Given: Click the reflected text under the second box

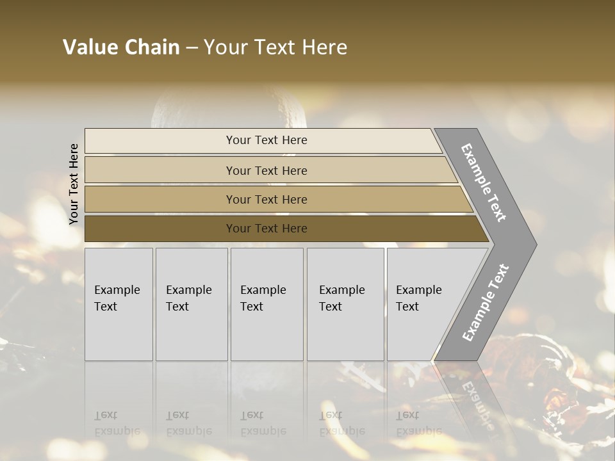Looking at the screenshot, I should pyautogui.click(x=188, y=423).
